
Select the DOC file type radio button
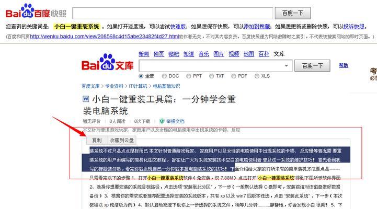(164, 76)
